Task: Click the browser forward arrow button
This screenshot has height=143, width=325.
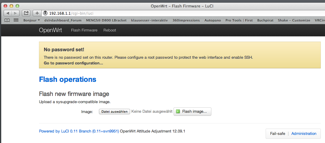Action: tap(16, 13)
